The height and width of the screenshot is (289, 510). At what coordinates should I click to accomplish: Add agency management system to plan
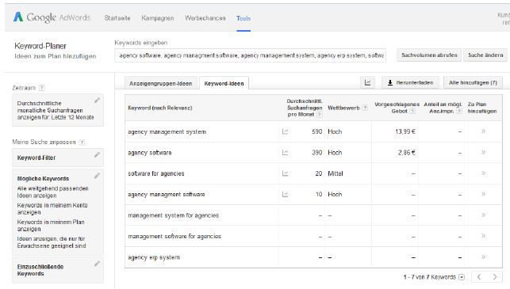(483, 131)
